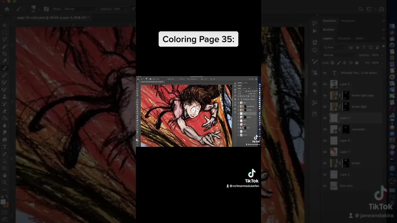In dimmed background, switch to Navigator tab
The image size is (397, 223).
348,21
